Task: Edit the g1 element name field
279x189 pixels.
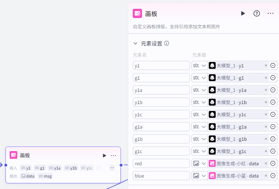Action: (161, 78)
